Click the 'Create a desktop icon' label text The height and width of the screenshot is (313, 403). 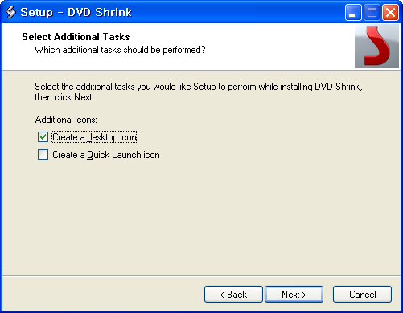[94, 137]
